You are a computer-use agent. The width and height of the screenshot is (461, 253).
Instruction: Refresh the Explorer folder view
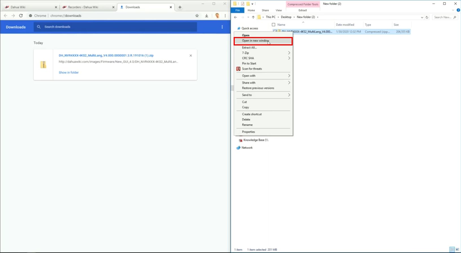pos(427,17)
